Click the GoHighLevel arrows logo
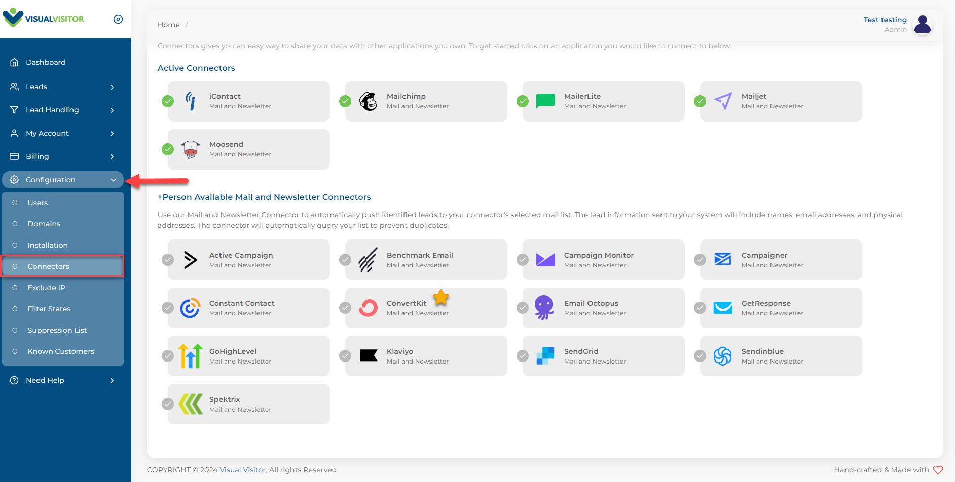 coord(191,355)
